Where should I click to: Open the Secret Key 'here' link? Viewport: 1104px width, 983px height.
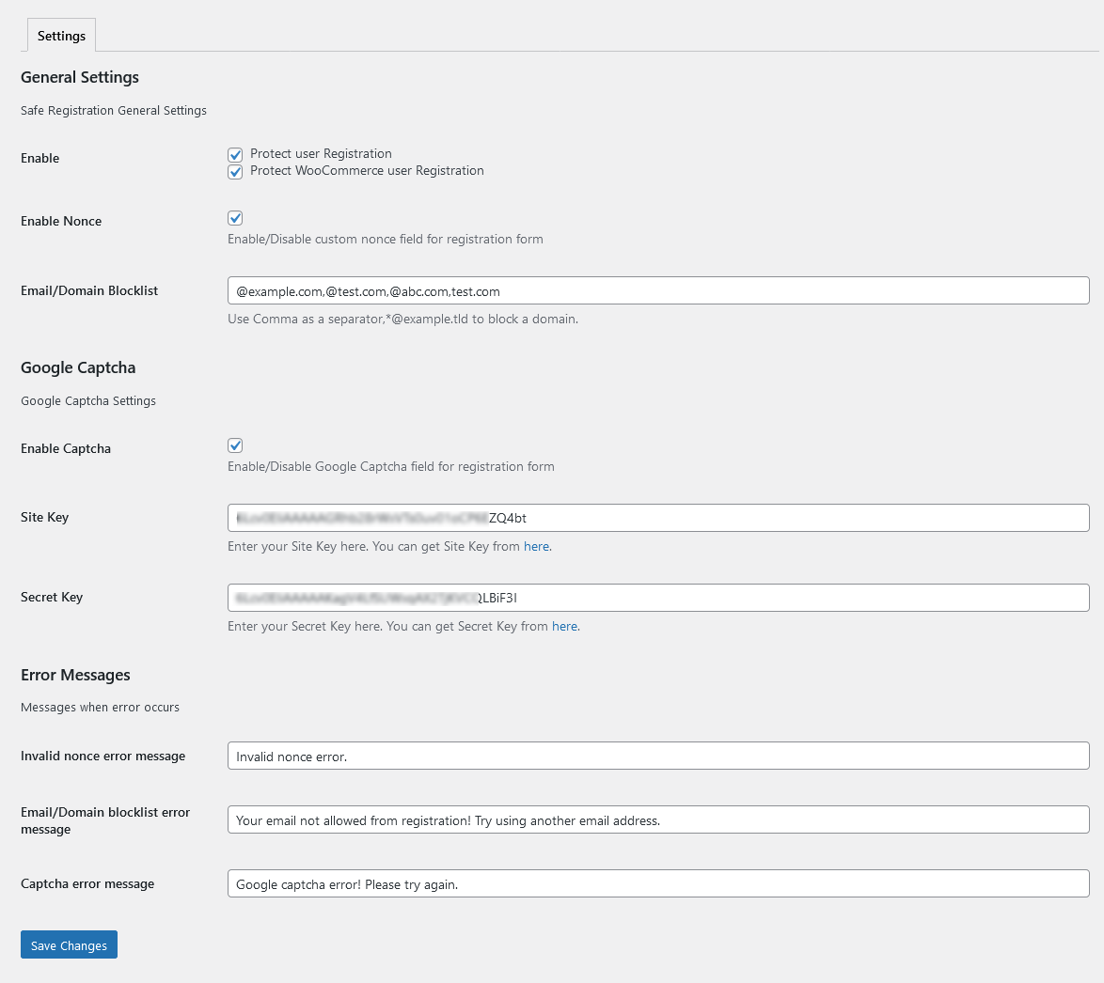tap(564, 626)
